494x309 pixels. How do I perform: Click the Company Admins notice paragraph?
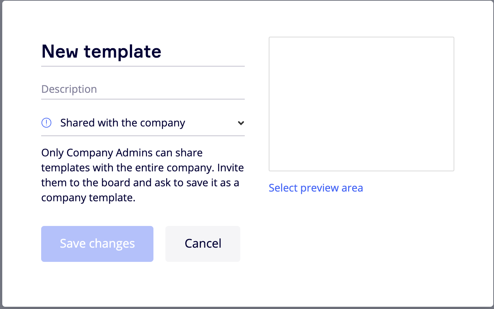[142, 175]
